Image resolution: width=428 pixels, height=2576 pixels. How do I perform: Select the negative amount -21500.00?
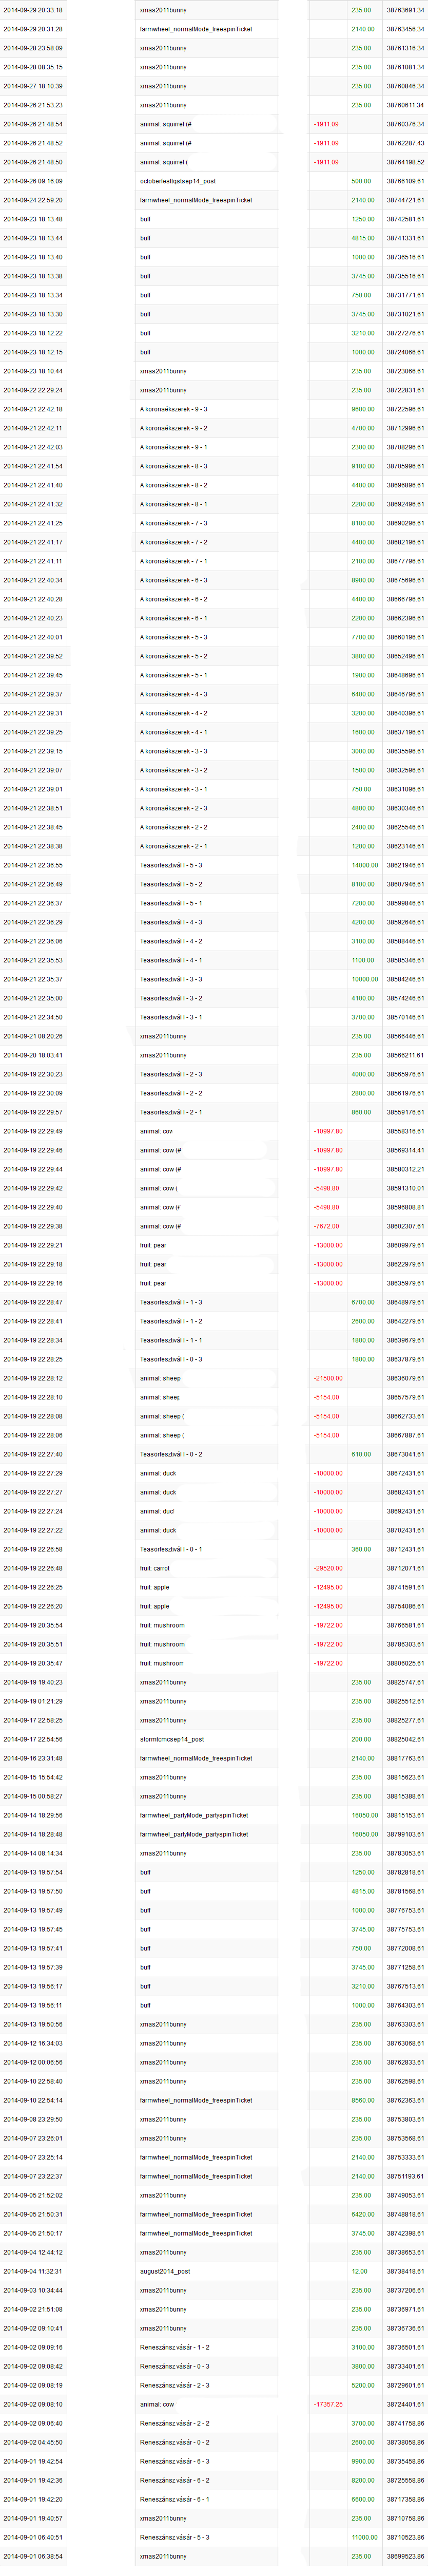[x=328, y=1378]
